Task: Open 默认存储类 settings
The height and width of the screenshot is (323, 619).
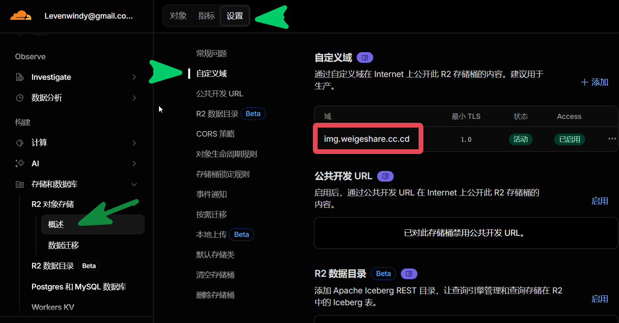Action: click(215, 255)
